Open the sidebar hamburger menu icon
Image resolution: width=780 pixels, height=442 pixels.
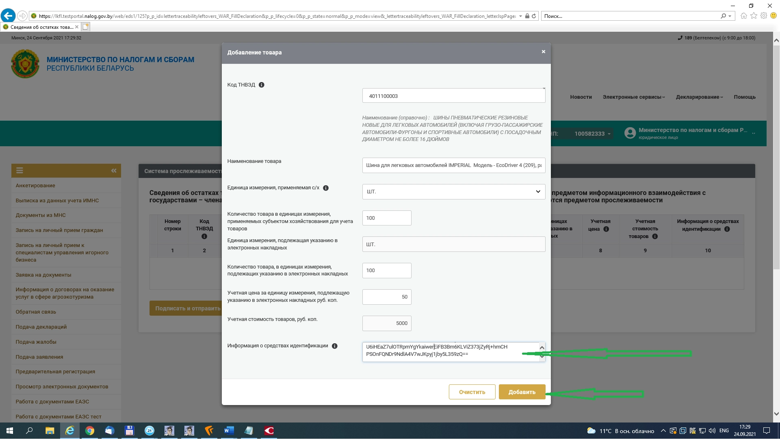pyautogui.click(x=19, y=171)
